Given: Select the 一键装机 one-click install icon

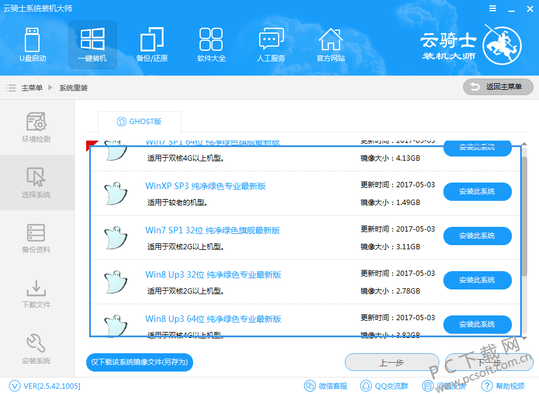Looking at the screenshot, I should point(92,44).
